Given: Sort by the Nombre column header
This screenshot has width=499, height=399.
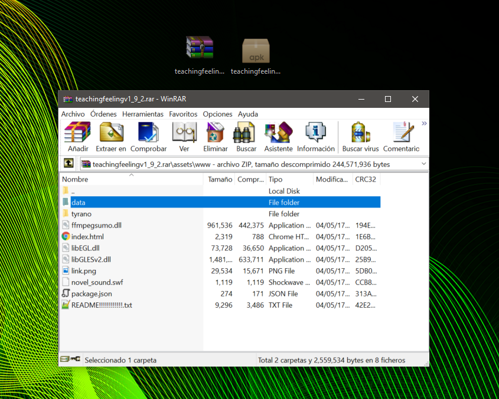Looking at the screenshot, I should pos(132,179).
